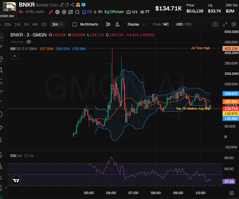Open the 3m interval dropdown
The image size is (239, 199).
point(57,24)
